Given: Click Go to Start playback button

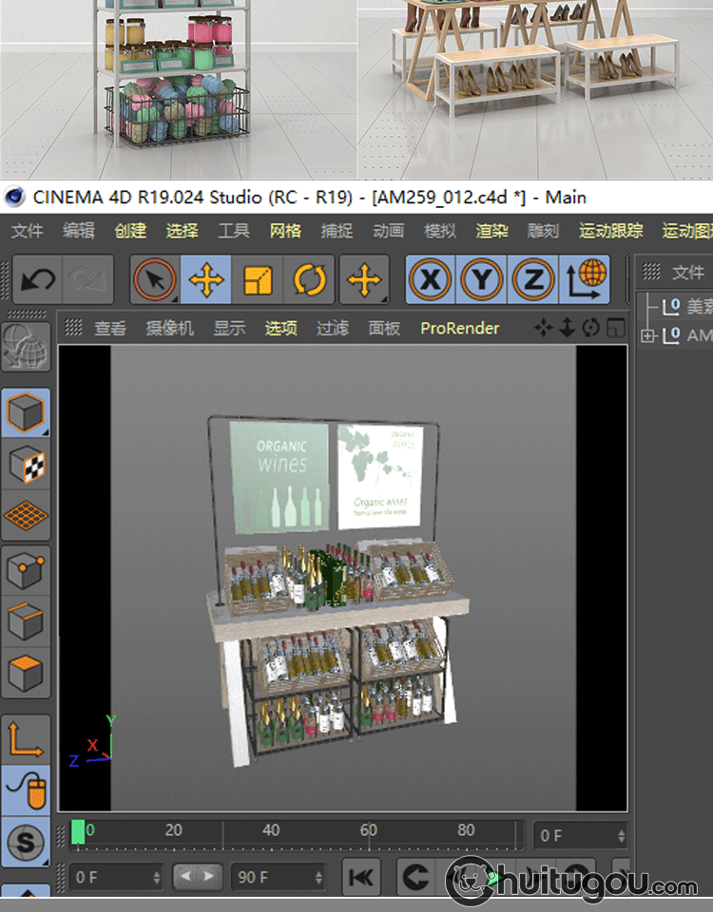Looking at the screenshot, I should click(361, 878).
